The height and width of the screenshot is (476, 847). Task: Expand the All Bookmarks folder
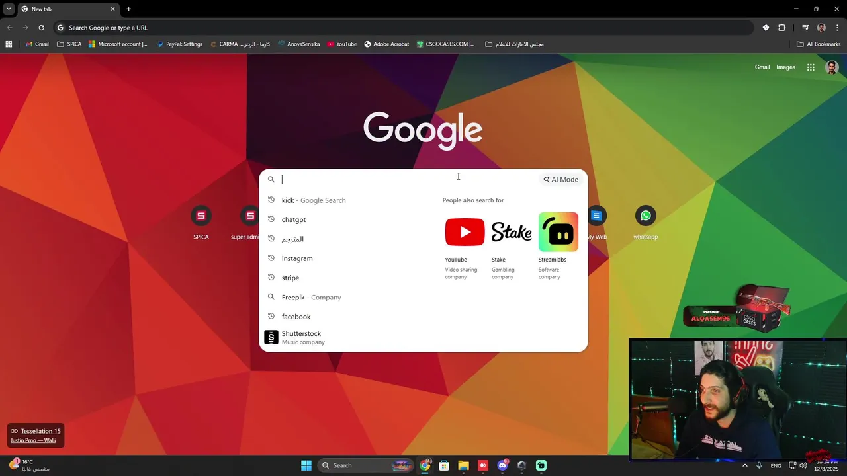(819, 44)
